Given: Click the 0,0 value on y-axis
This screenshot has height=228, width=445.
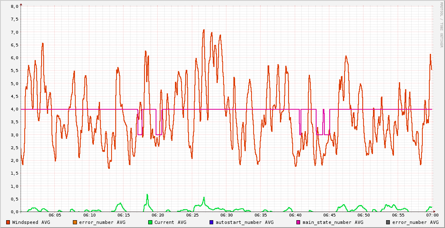Looking at the screenshot, I should [14, 212].
